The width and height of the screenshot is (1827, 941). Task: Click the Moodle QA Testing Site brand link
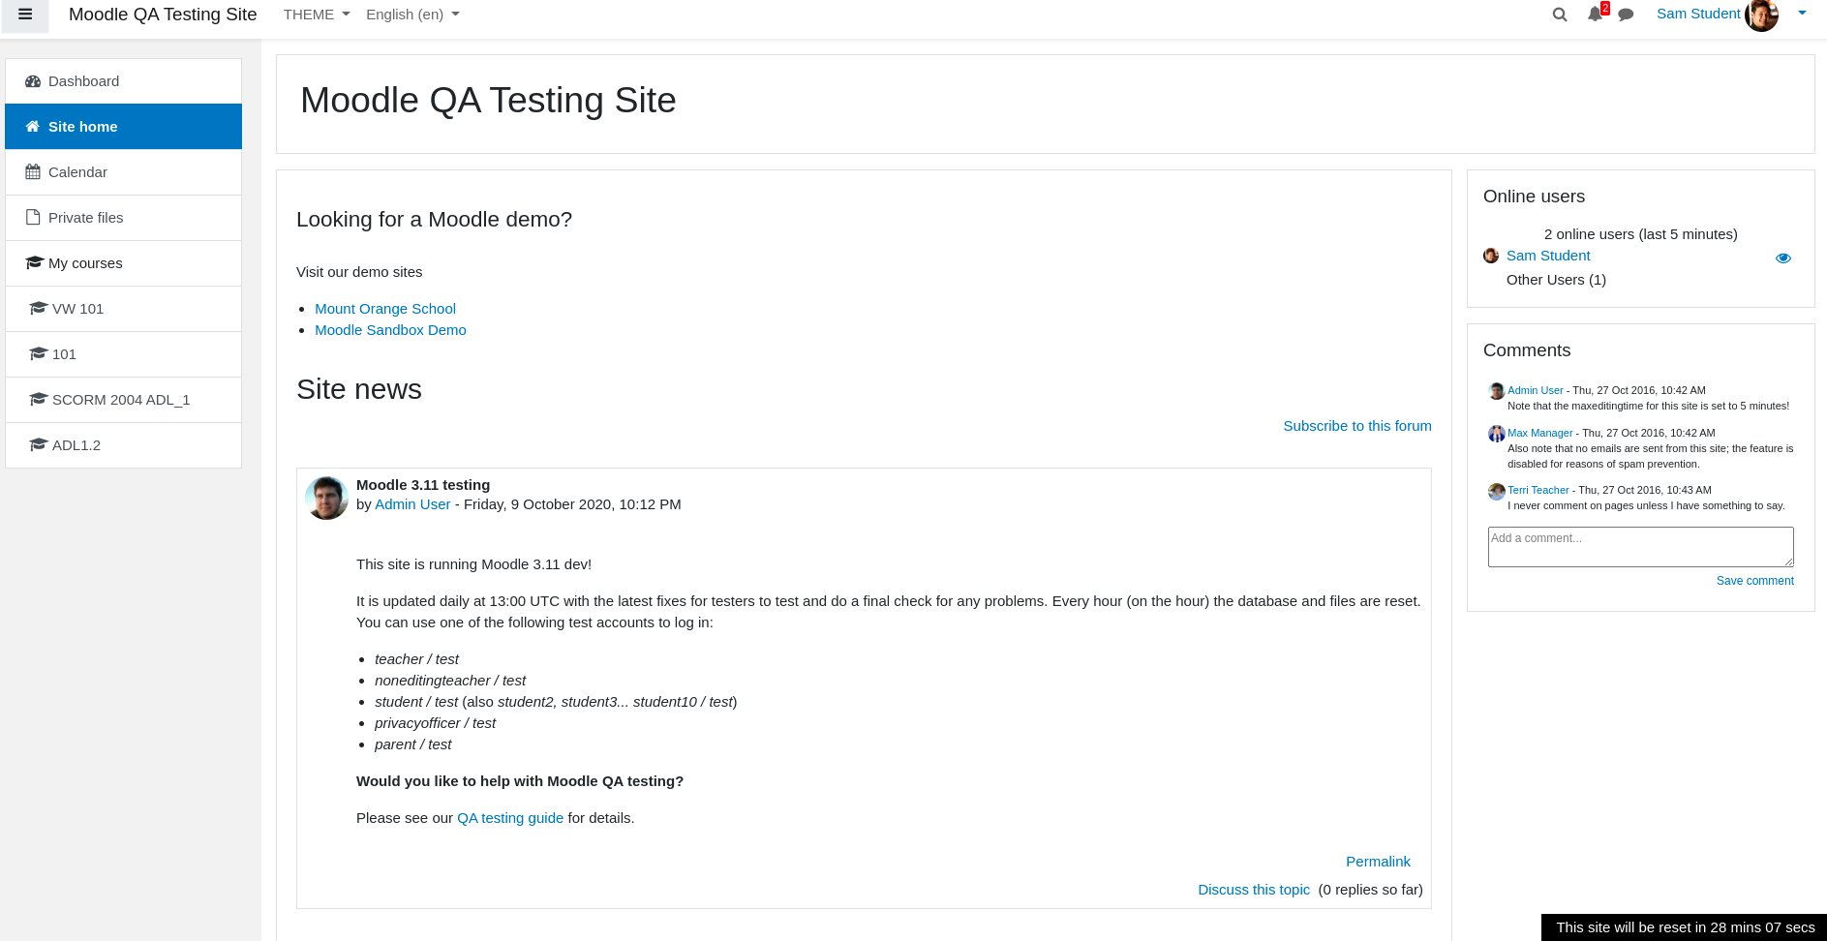pos(163,15)
